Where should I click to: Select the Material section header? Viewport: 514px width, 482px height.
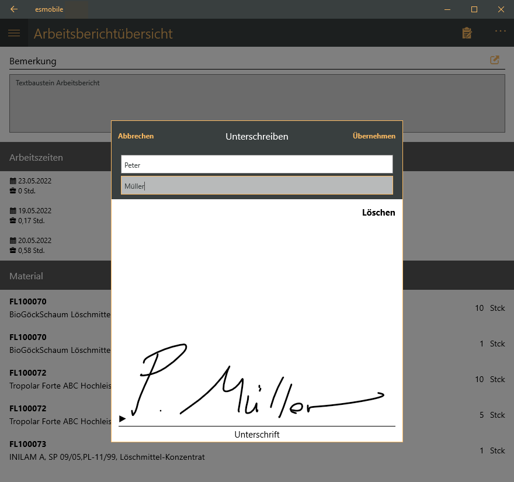click(26, 276)
